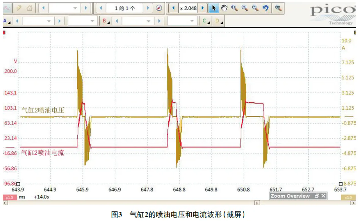Open the Channel C options button
Viewport: 358px width, 221px height.
coord(206,21)
